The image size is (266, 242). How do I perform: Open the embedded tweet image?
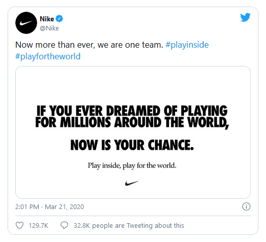click(133, 132)
